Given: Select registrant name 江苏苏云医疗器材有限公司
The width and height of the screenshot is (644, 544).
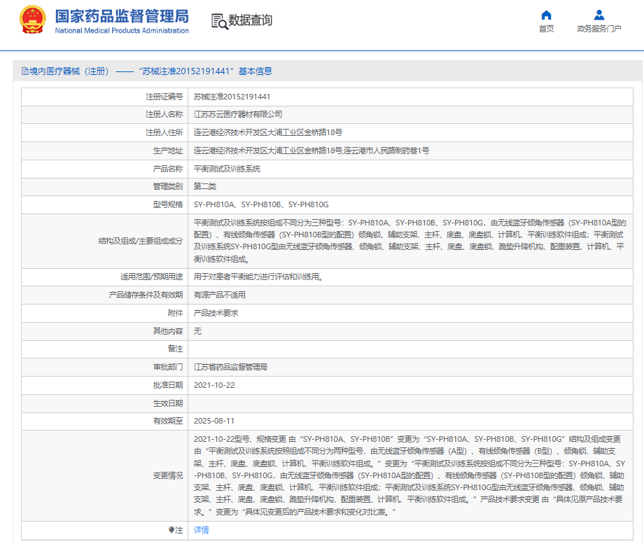Looking at the screenshot, I should [238, 114].
